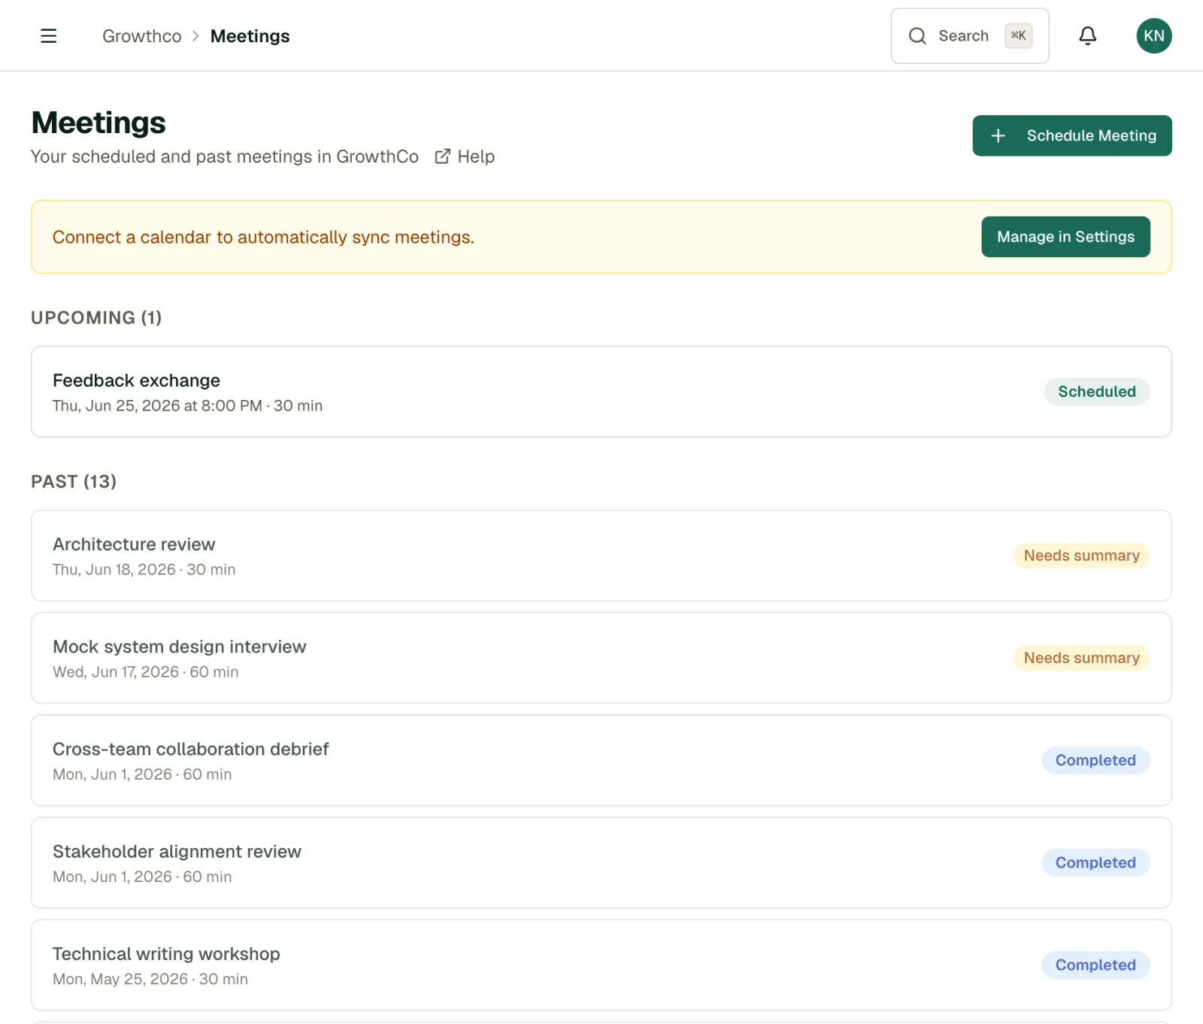Click the plus icon in Schedule Meeting
1203x1024 pixels.
point(998,136)
